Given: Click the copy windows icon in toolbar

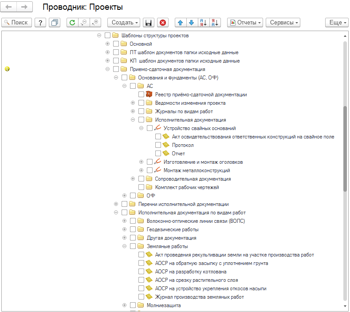Looking at the screenshot, I should coord(55,23).
